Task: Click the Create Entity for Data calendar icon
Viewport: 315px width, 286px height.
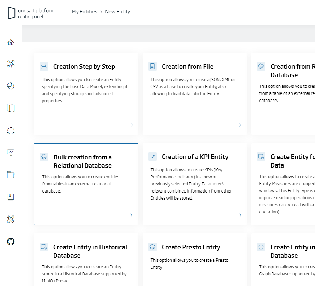Action: [261, 157]
